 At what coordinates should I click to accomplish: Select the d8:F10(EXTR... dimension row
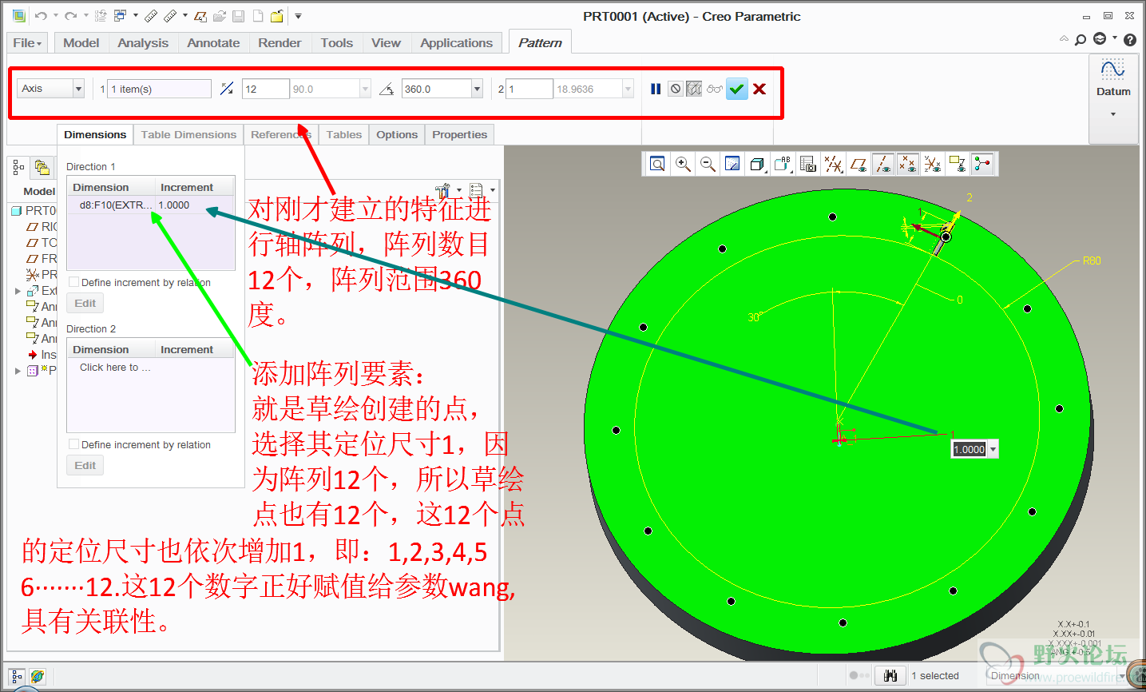pyautogui.click(x=151, y=205)
